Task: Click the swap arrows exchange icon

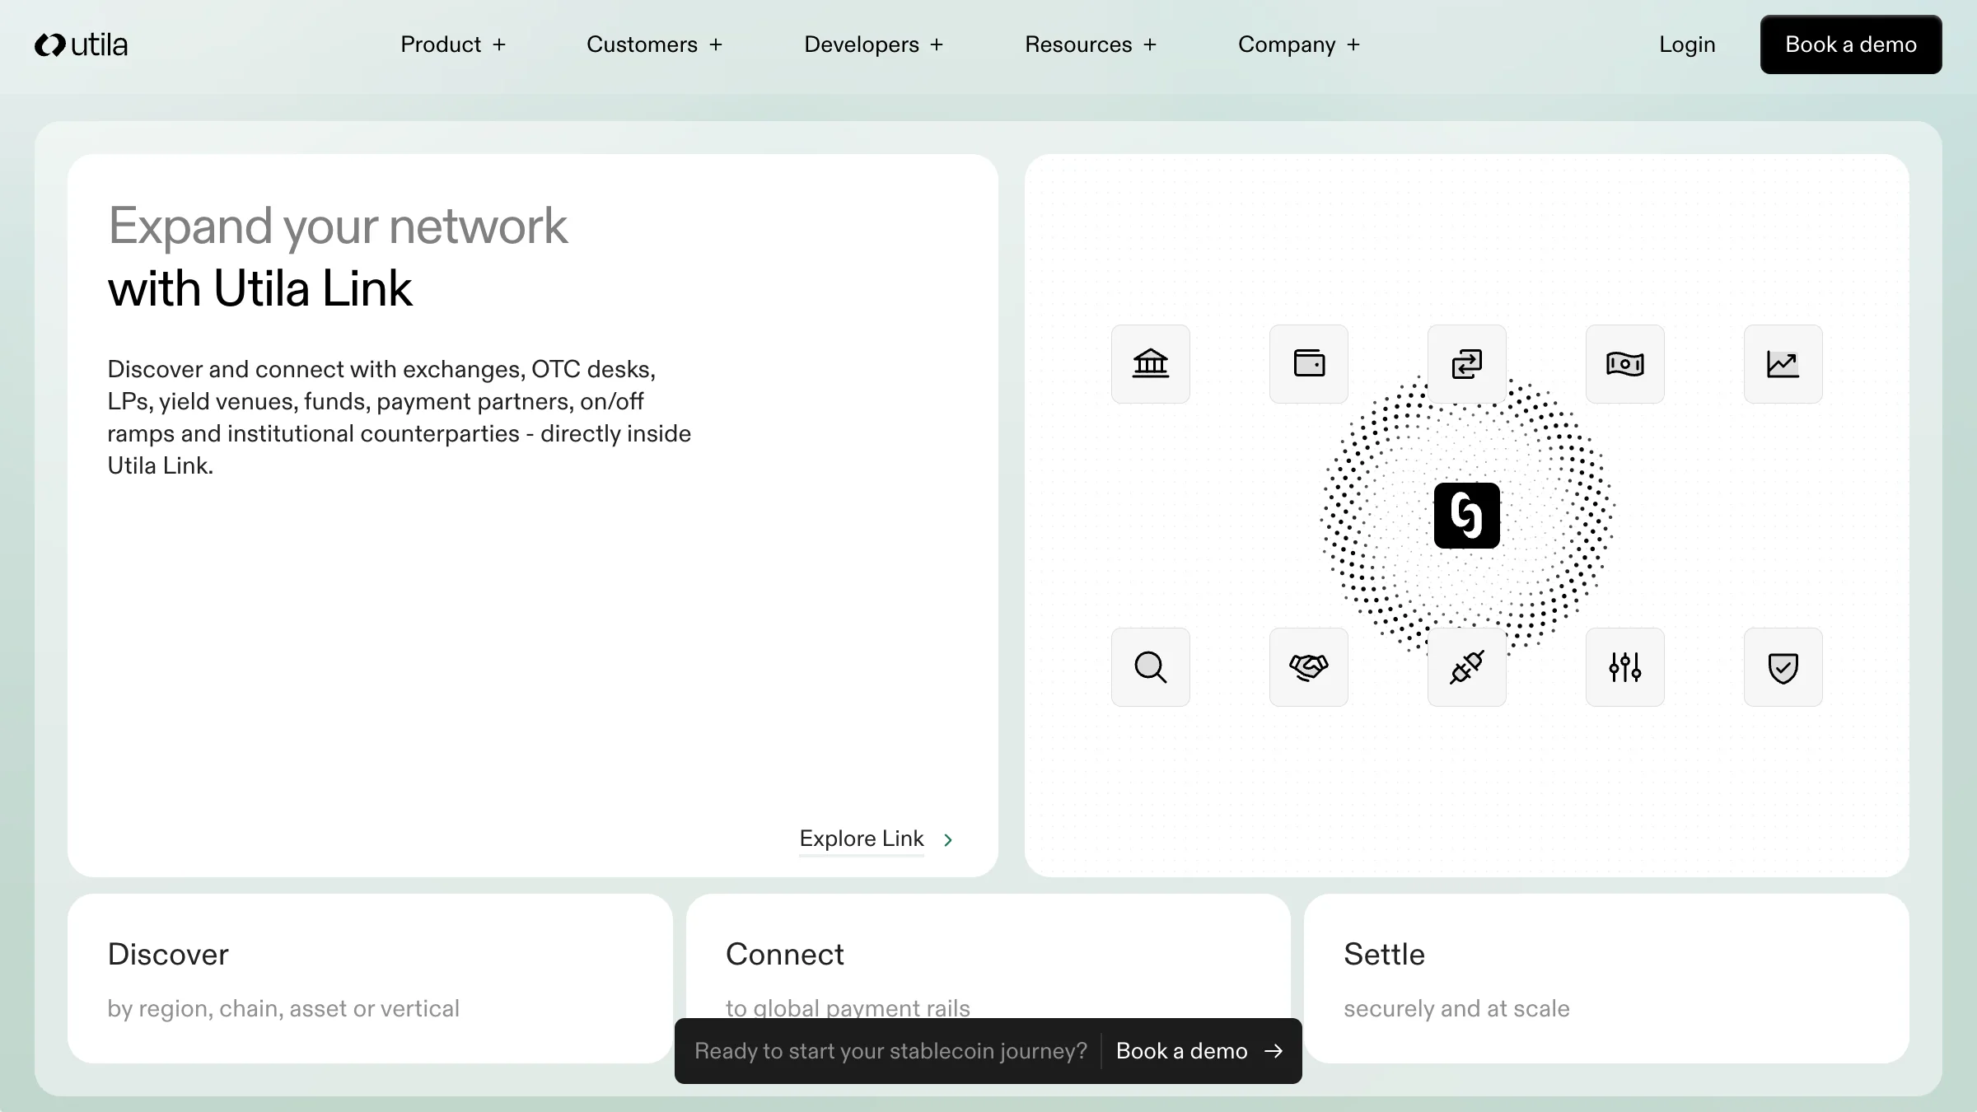Action: (x=1466, y=363)
